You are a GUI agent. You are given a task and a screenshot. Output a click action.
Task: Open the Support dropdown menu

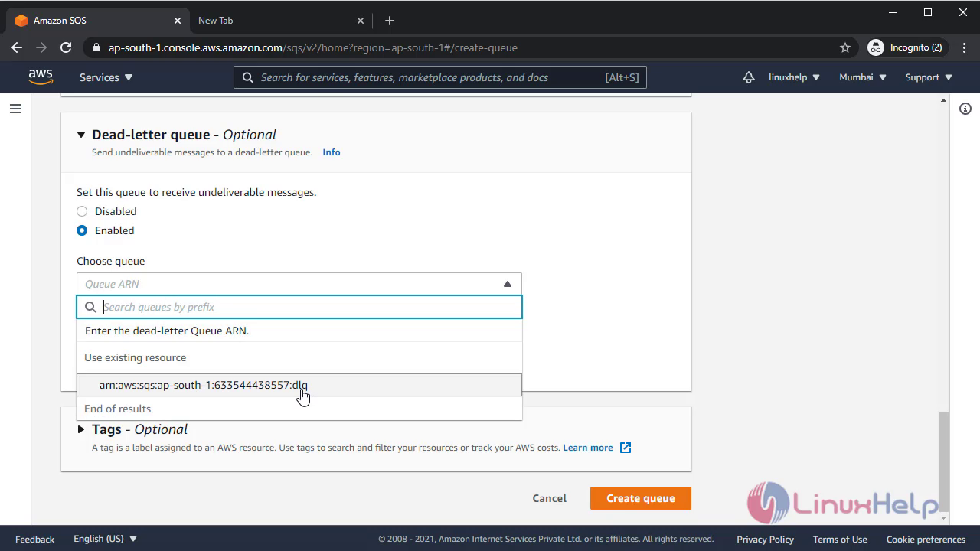[x=929, y=77]
